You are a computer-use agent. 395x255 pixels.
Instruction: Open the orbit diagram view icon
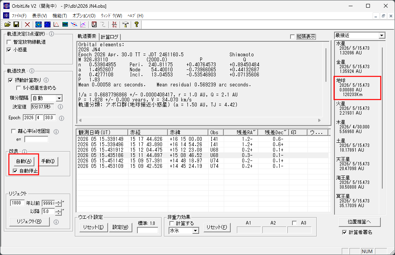(38, 24)
